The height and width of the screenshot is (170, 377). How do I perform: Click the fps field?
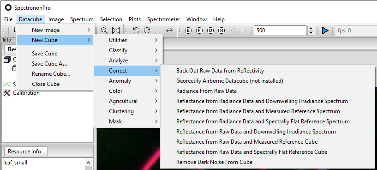click(356, 30)
